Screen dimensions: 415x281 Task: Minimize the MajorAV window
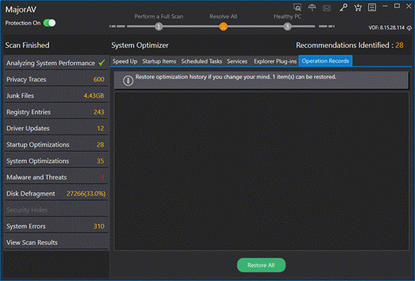(x=385, y=6)
